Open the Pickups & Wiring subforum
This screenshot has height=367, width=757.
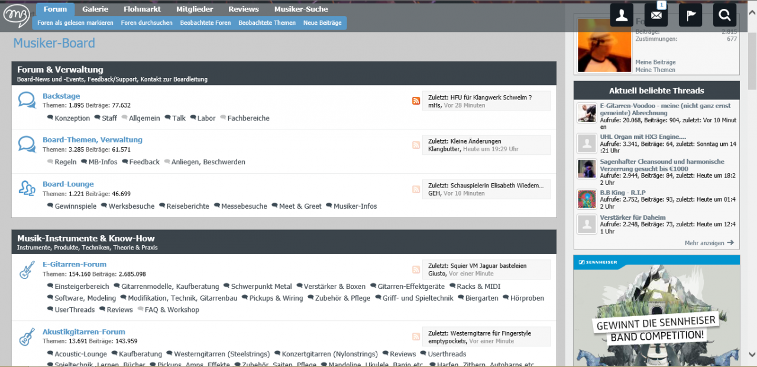pyautogui.click(x=276, y=298)
